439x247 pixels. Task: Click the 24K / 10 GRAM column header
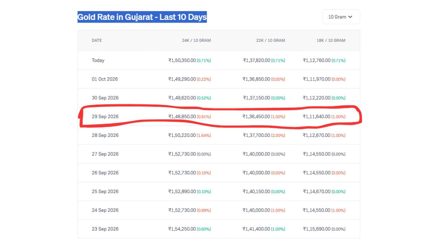196,40
